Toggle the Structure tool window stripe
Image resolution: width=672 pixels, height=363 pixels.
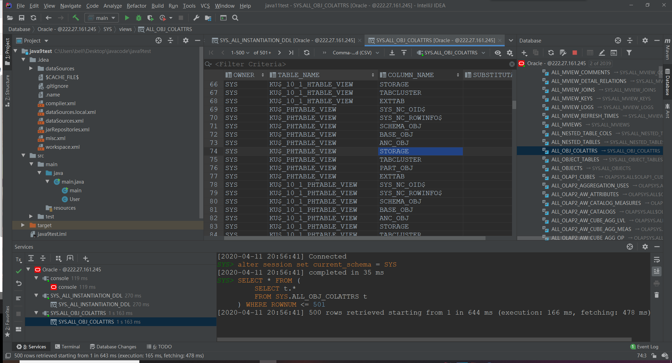(7, 91)
